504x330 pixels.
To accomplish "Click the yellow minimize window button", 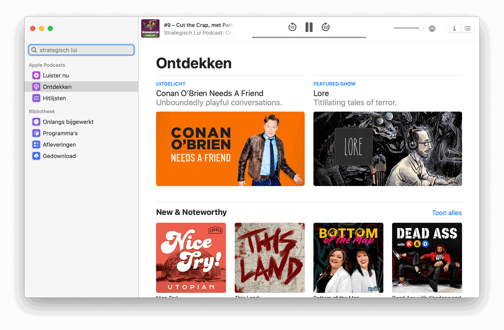I will [x=42, y=28].
